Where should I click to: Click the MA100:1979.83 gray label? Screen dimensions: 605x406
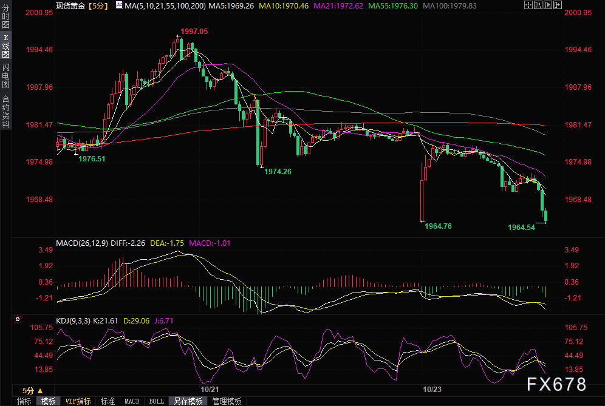click(450, 6)
